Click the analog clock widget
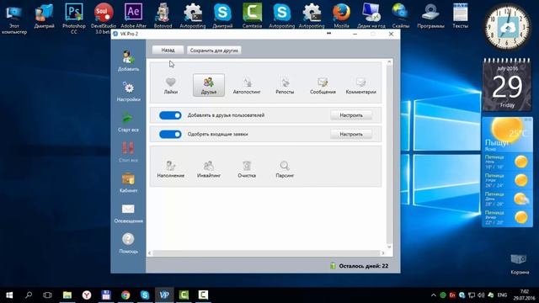 pos(507,28)
